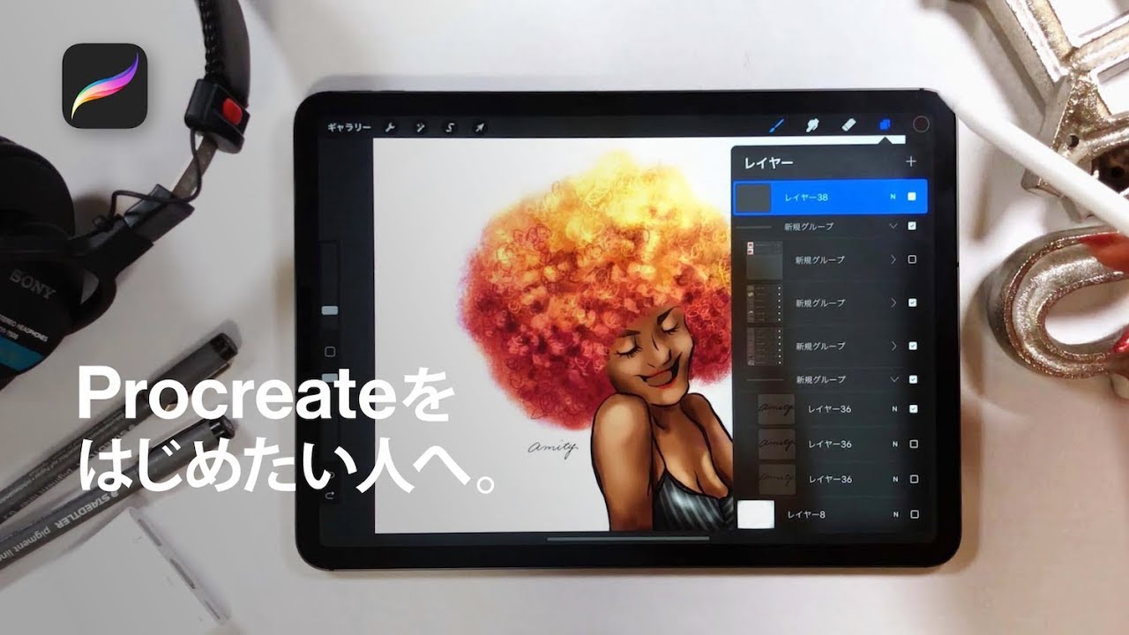Select the Smudge finger tool
Viewport: 1129px width, 635px height.
(813, 125)
